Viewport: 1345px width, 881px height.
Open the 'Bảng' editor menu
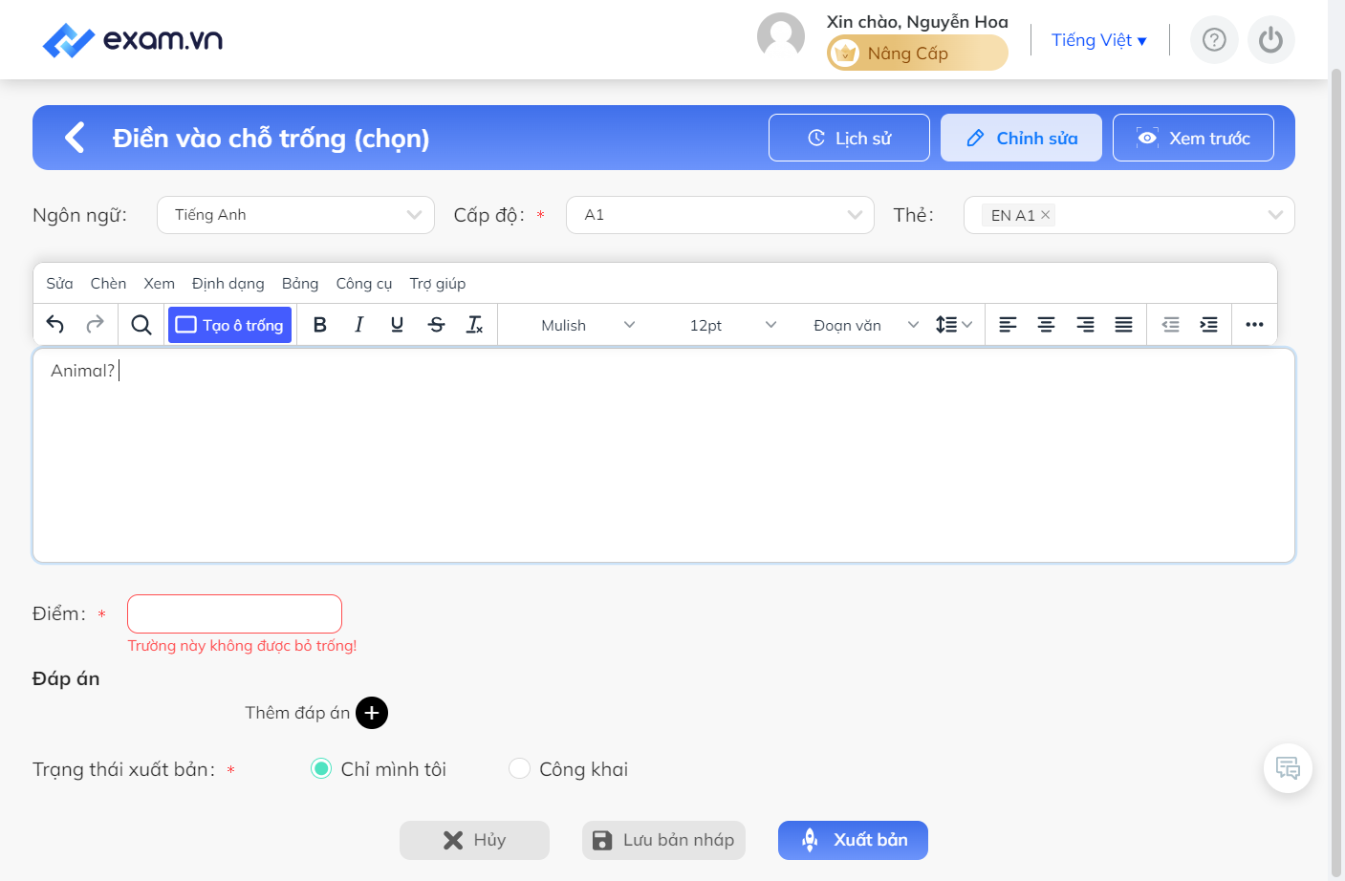click(300, 284)
